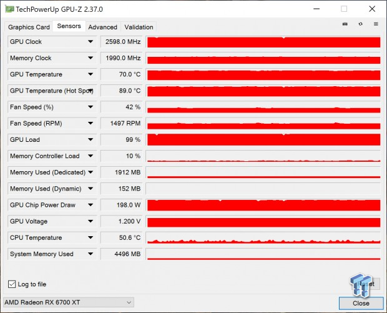Screen dimensions: 387x313
Task: Click the GPU Chip Power Draw graph
Action: 263,205
